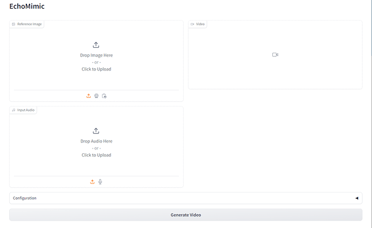Click the Video label camera icon
Viewport: 372px width, 228px height.
coord(192,24)
